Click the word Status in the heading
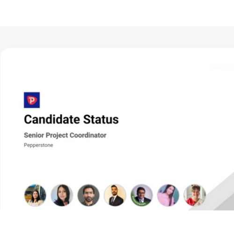Image resolution: width=234 pixels, height=234 pixels. (101, 119)
